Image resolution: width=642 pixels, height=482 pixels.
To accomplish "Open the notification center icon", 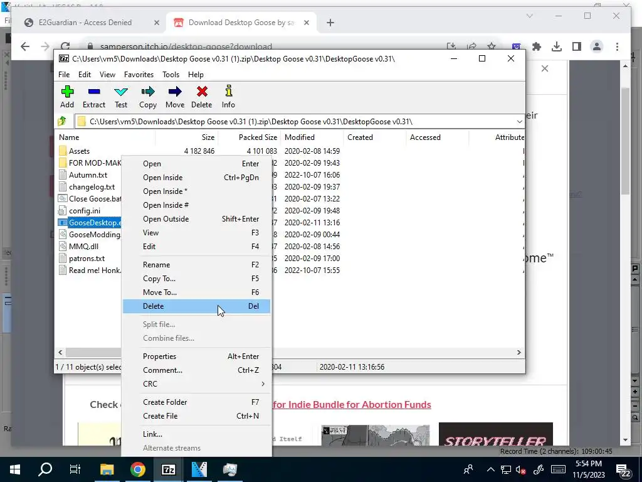I will 624,469.
